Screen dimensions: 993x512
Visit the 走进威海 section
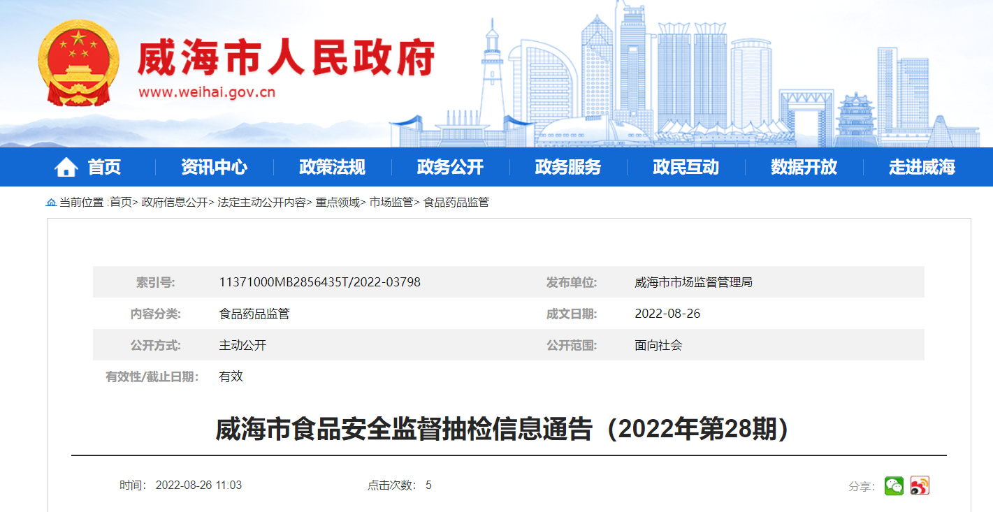(x=922, y=168)
